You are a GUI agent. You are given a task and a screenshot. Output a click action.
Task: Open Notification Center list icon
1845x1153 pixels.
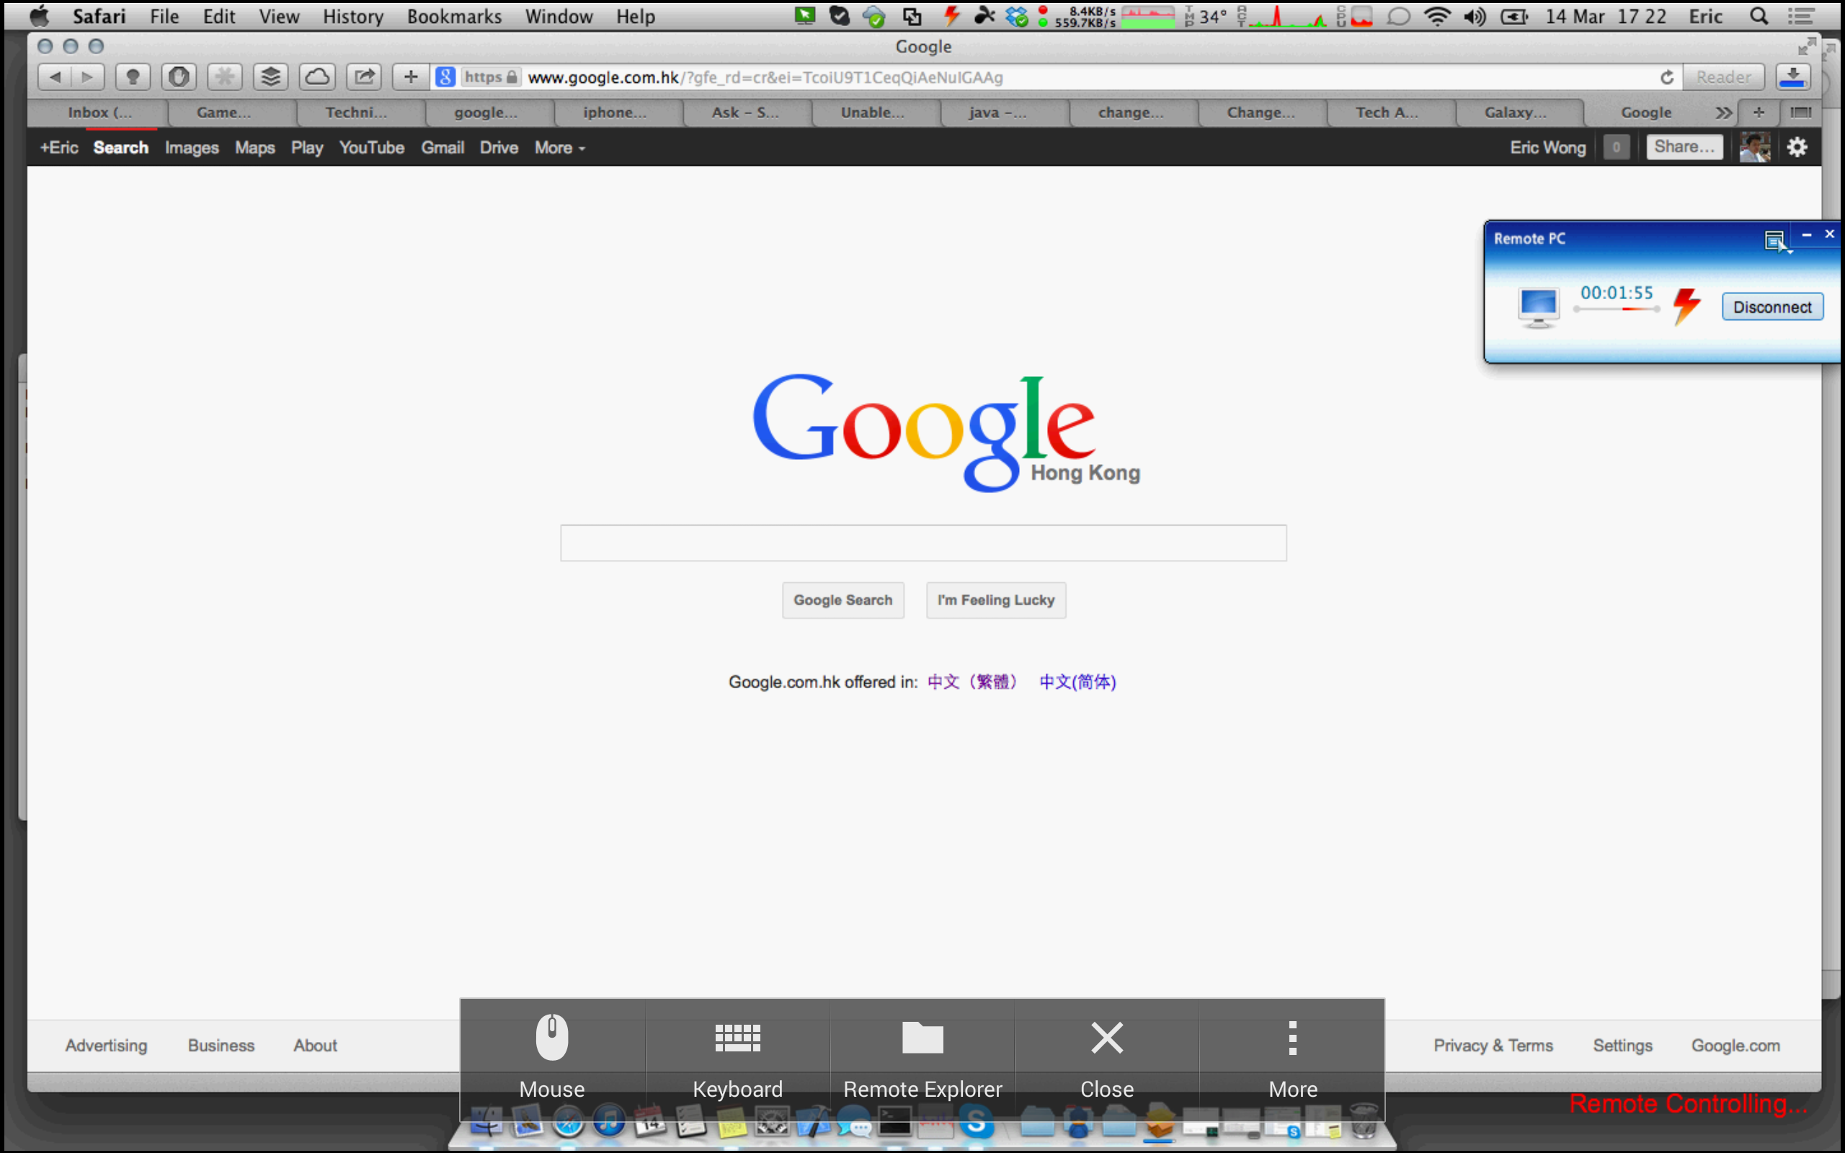[1802, 16]
